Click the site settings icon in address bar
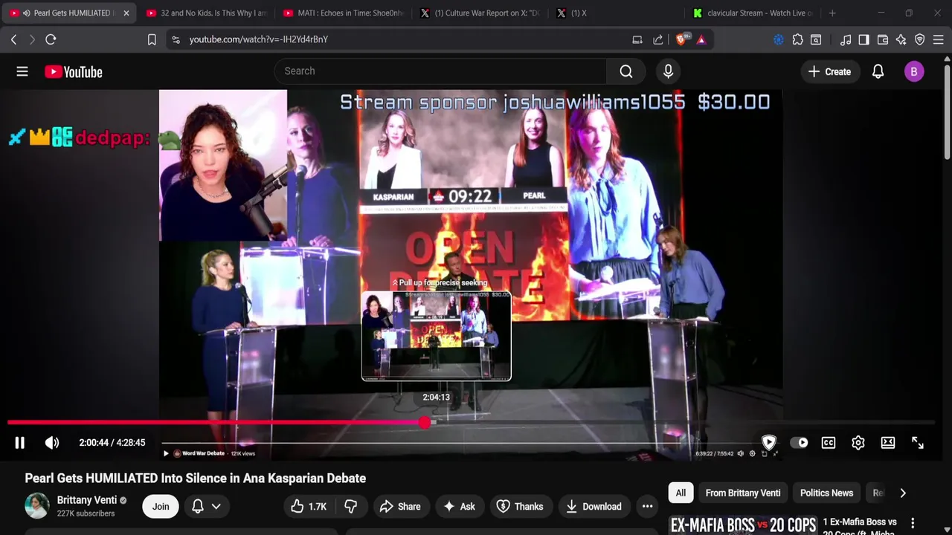 click(176, 39)
